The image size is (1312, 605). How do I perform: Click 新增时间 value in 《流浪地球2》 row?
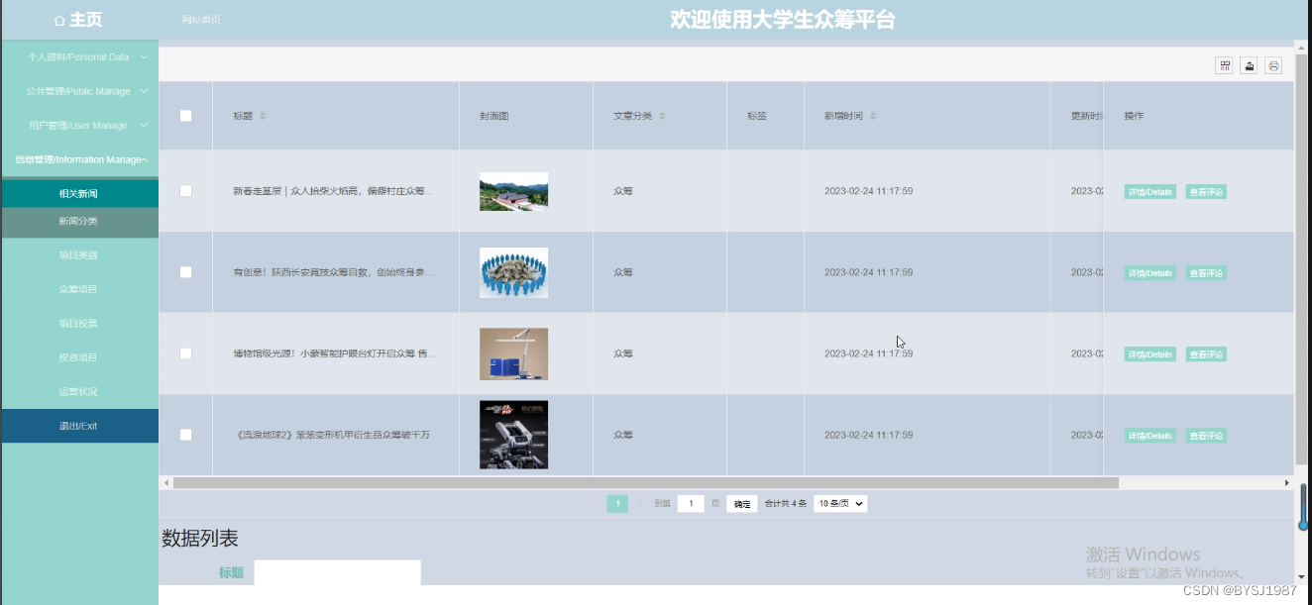click(x=869, y=435)
